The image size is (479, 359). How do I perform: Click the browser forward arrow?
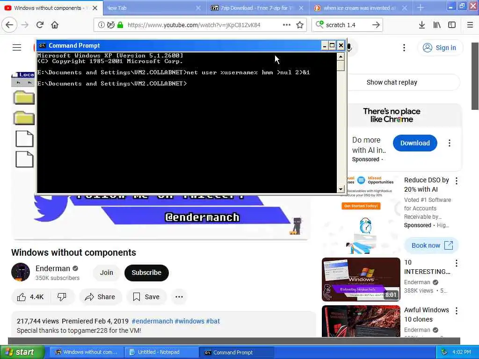(x=25, y=25)
